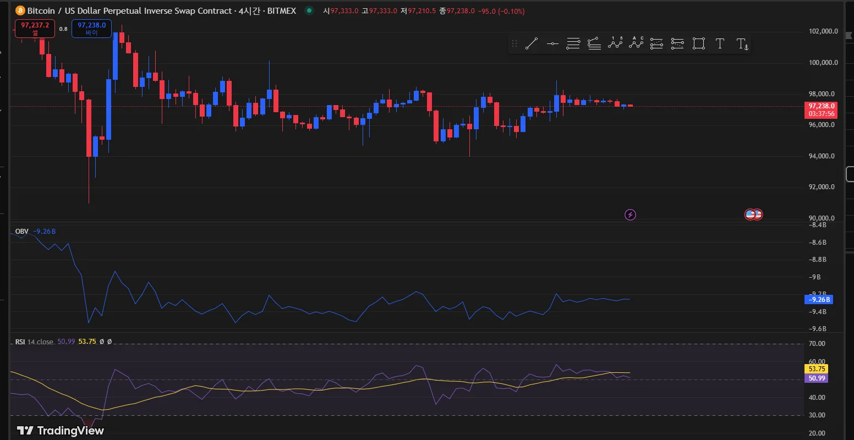This screenshot has width=854, height=440.
Task: Open the US flag economic event marker
Action: click(x=750, y=215)
